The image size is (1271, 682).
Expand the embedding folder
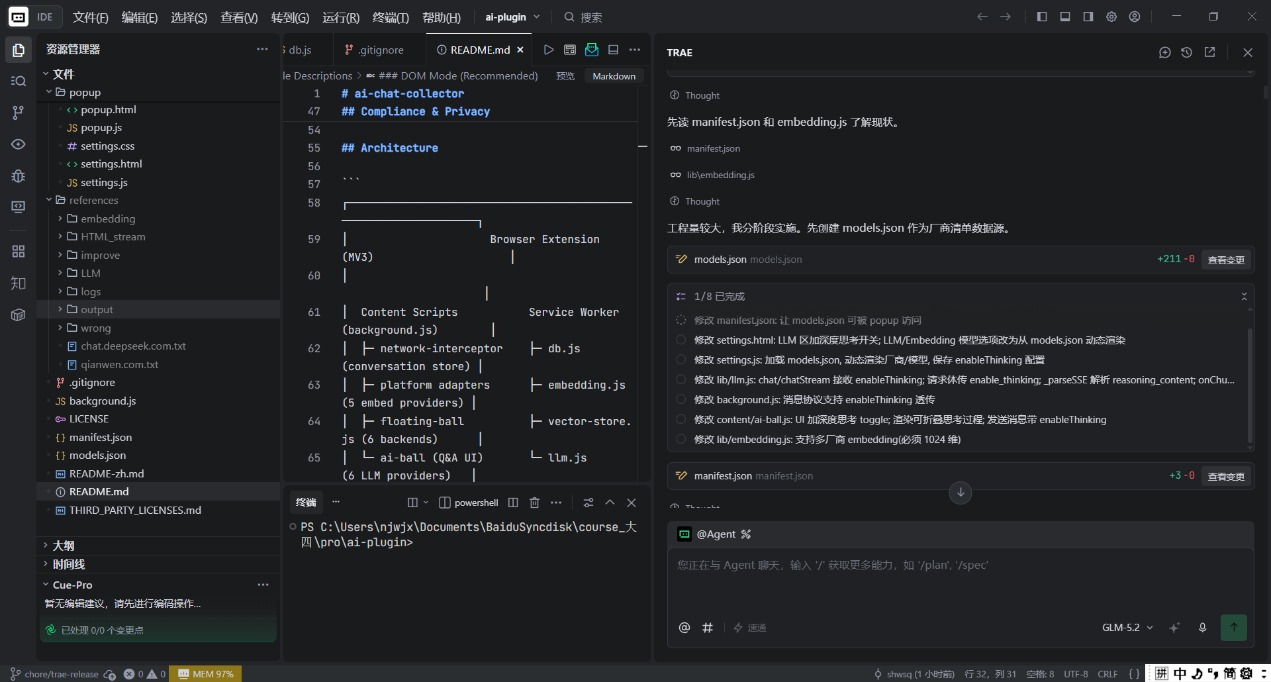coord(60,219)
